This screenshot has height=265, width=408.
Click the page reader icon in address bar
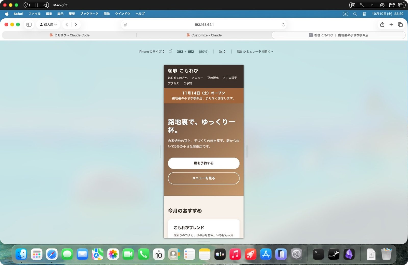125,25
